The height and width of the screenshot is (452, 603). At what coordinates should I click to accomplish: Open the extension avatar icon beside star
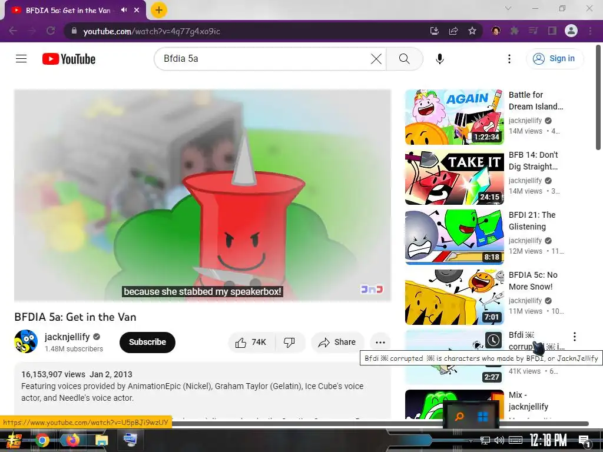point(496,31)
